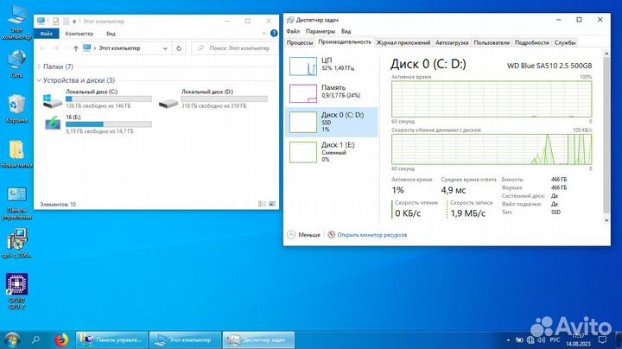Refresh the Explorer view
This screenshot has height=349, width=622.
[x=179, y=48]
